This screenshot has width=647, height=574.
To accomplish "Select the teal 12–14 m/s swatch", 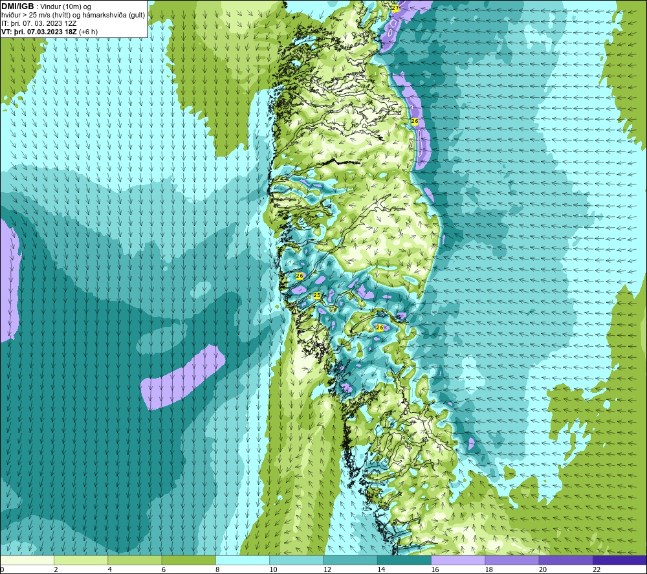I will (350, 560).
